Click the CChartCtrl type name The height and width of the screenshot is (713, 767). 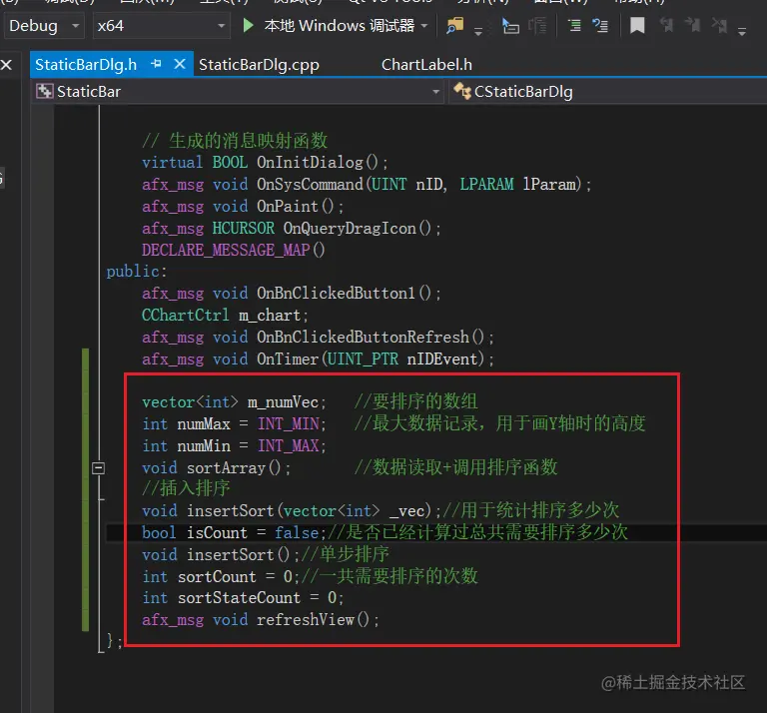[x=186, y=316]
